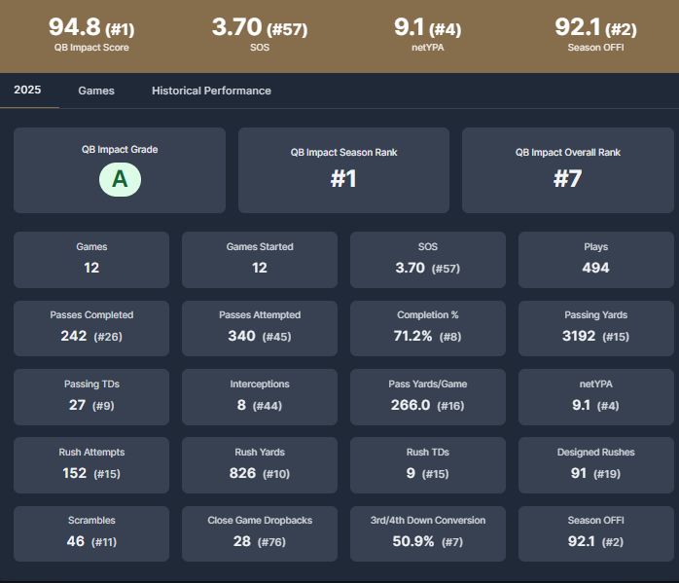Click the Rush Yards 826 tile
Viewport: 679px width, 583px height.
[x=260, y=464]
